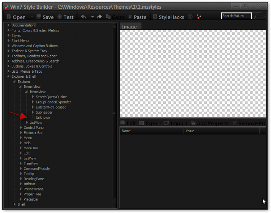Click the Remove Property X icon
The width and height of the screenshot is (271, 213).
(235, 123)
